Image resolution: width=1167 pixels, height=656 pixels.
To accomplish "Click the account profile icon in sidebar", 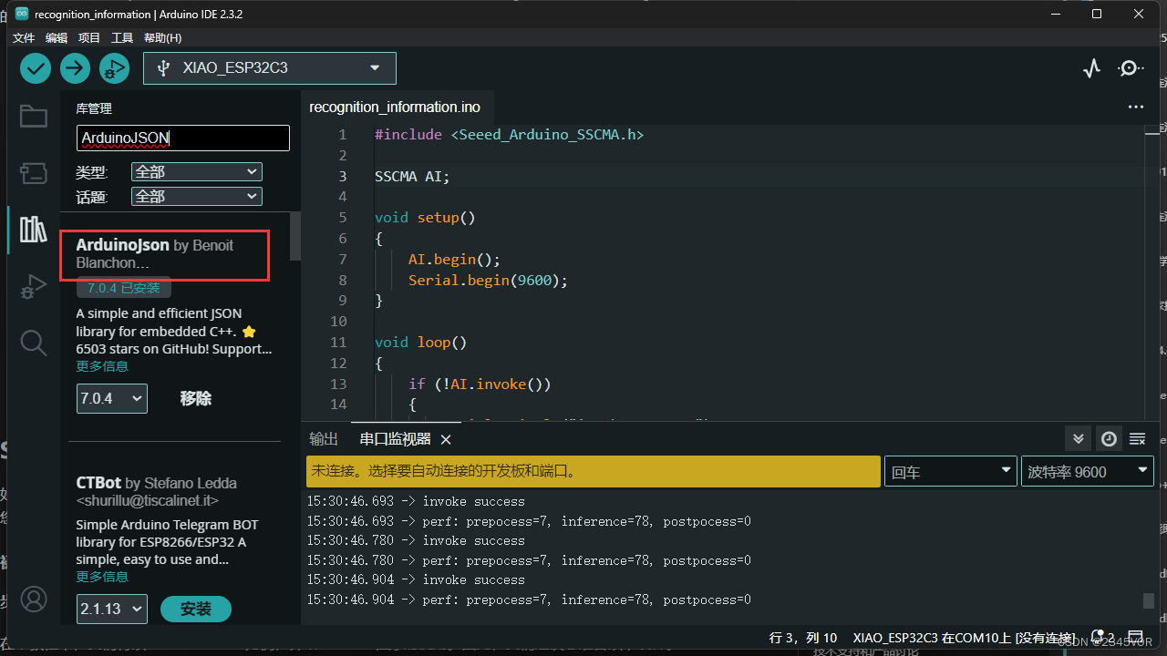I will click(x=34, y=599).
